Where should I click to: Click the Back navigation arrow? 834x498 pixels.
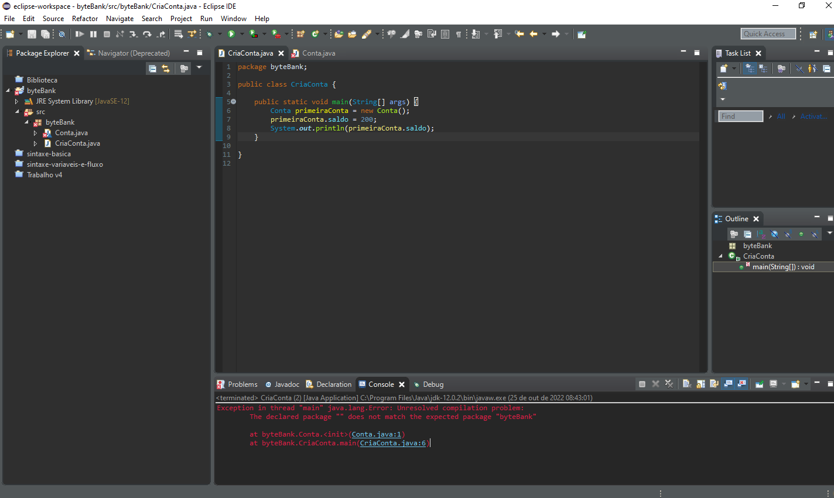coord(534,34)
